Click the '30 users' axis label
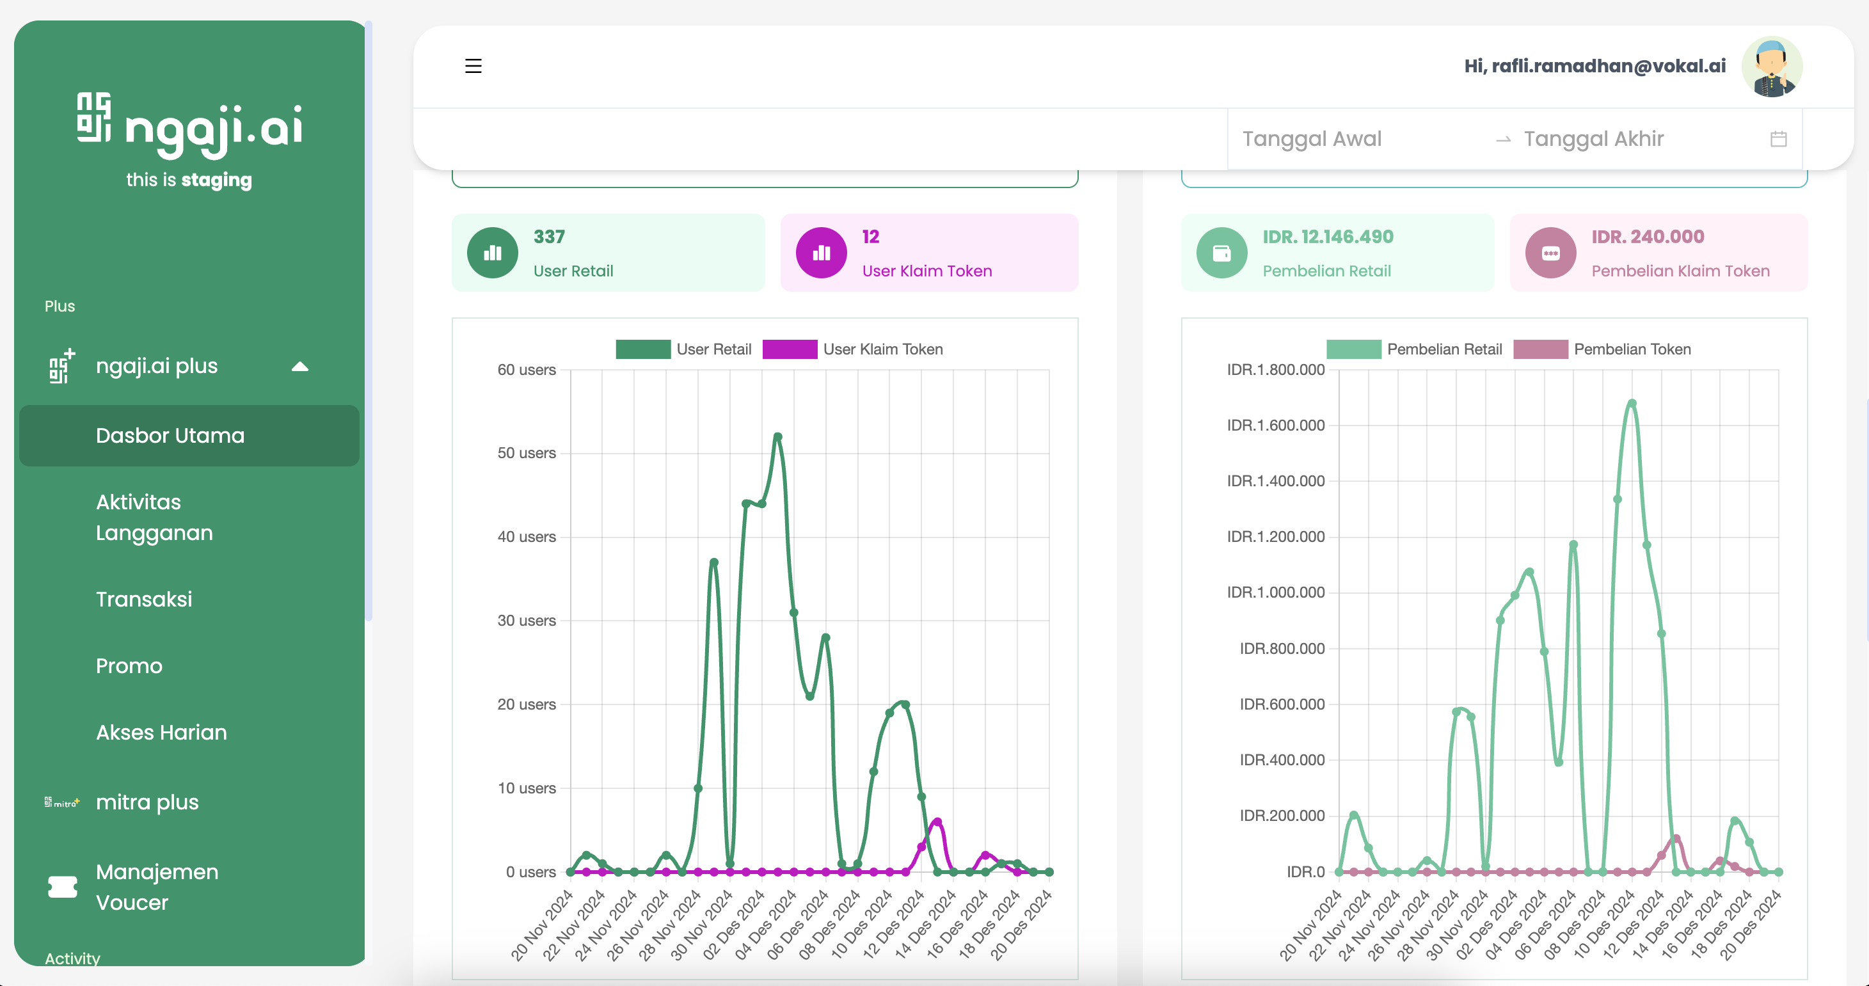The image size is (1869, 986). coord(526,621)
